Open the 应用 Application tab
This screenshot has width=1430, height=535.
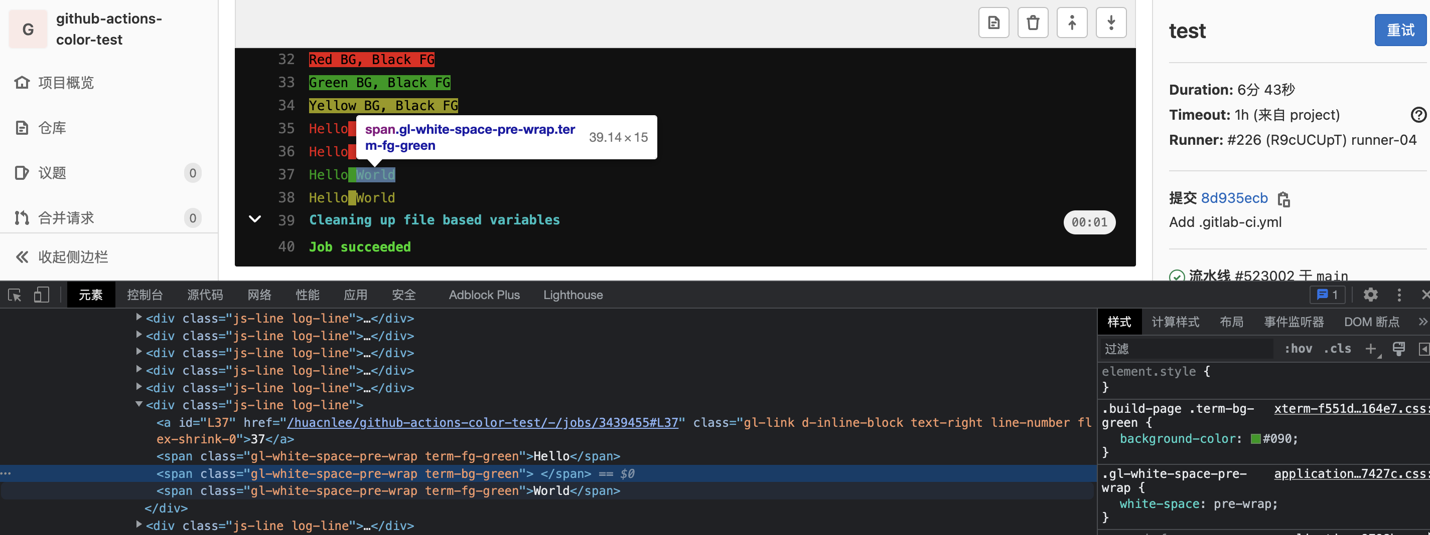(355, 295)
